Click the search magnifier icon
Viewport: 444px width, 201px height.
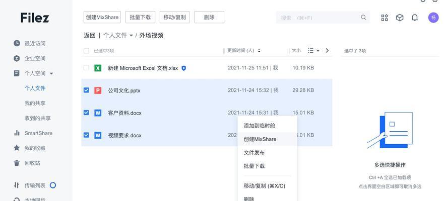pyautogui.click(x=363, y=18)
